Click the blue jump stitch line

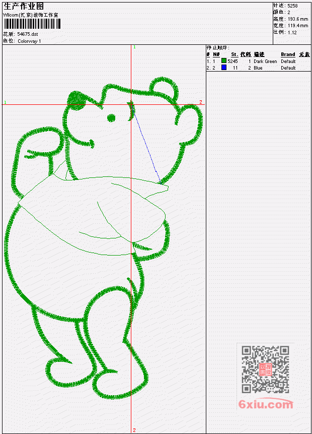pyautogui.click(x=146, y=145)
